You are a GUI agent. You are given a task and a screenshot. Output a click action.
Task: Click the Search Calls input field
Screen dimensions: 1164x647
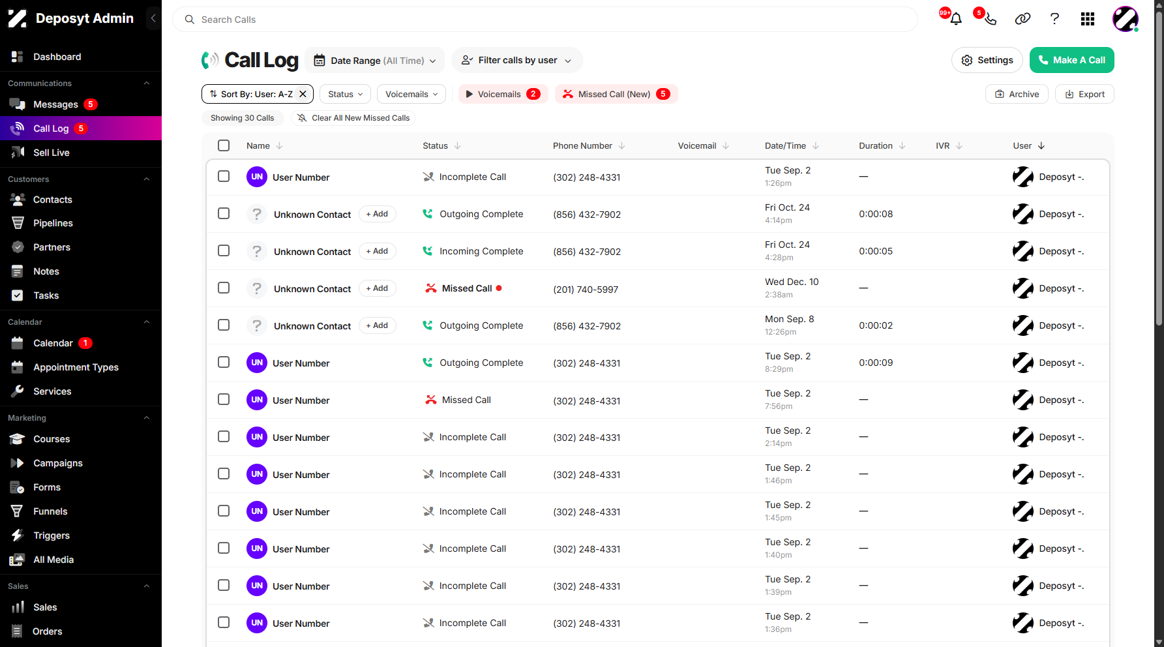[545, 20]
